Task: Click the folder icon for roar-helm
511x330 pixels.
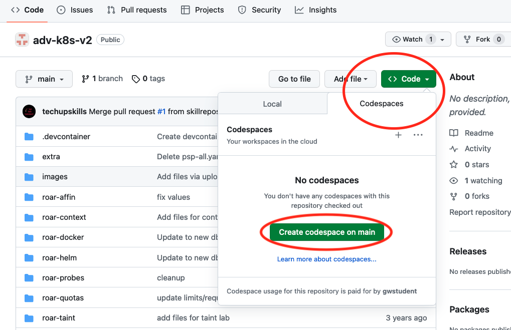Action: click(29, 258)
